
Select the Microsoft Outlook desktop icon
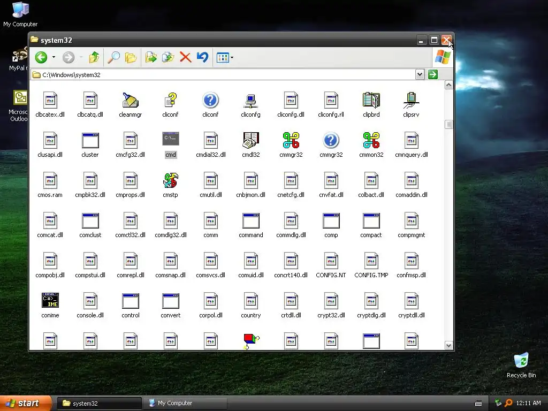19,105
